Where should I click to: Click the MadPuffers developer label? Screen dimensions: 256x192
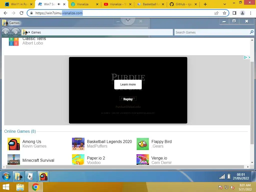[x=97, y=146]
